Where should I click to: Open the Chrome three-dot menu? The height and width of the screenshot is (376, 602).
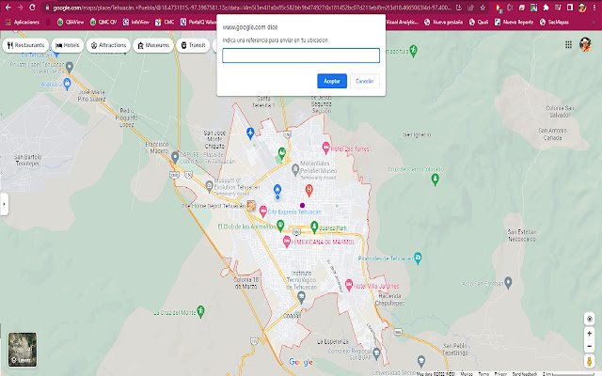(x=594, y=8)
